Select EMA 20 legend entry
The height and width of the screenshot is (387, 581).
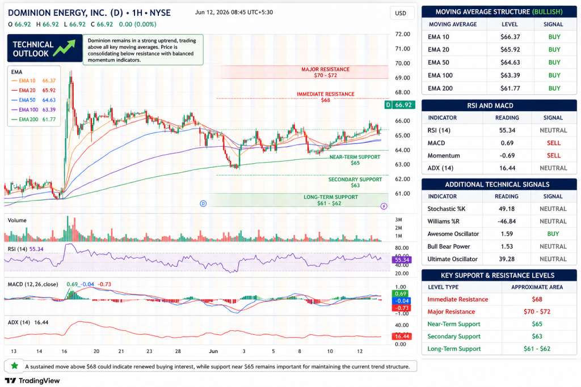tap(33, 90)
